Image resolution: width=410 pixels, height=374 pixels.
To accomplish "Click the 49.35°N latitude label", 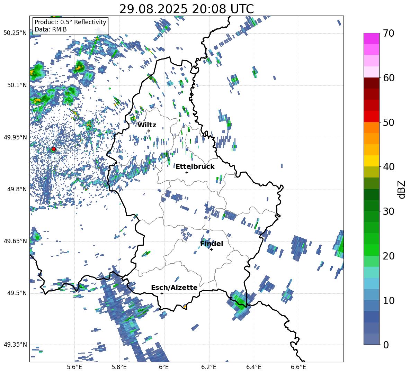I will click(x=15, y=345).
